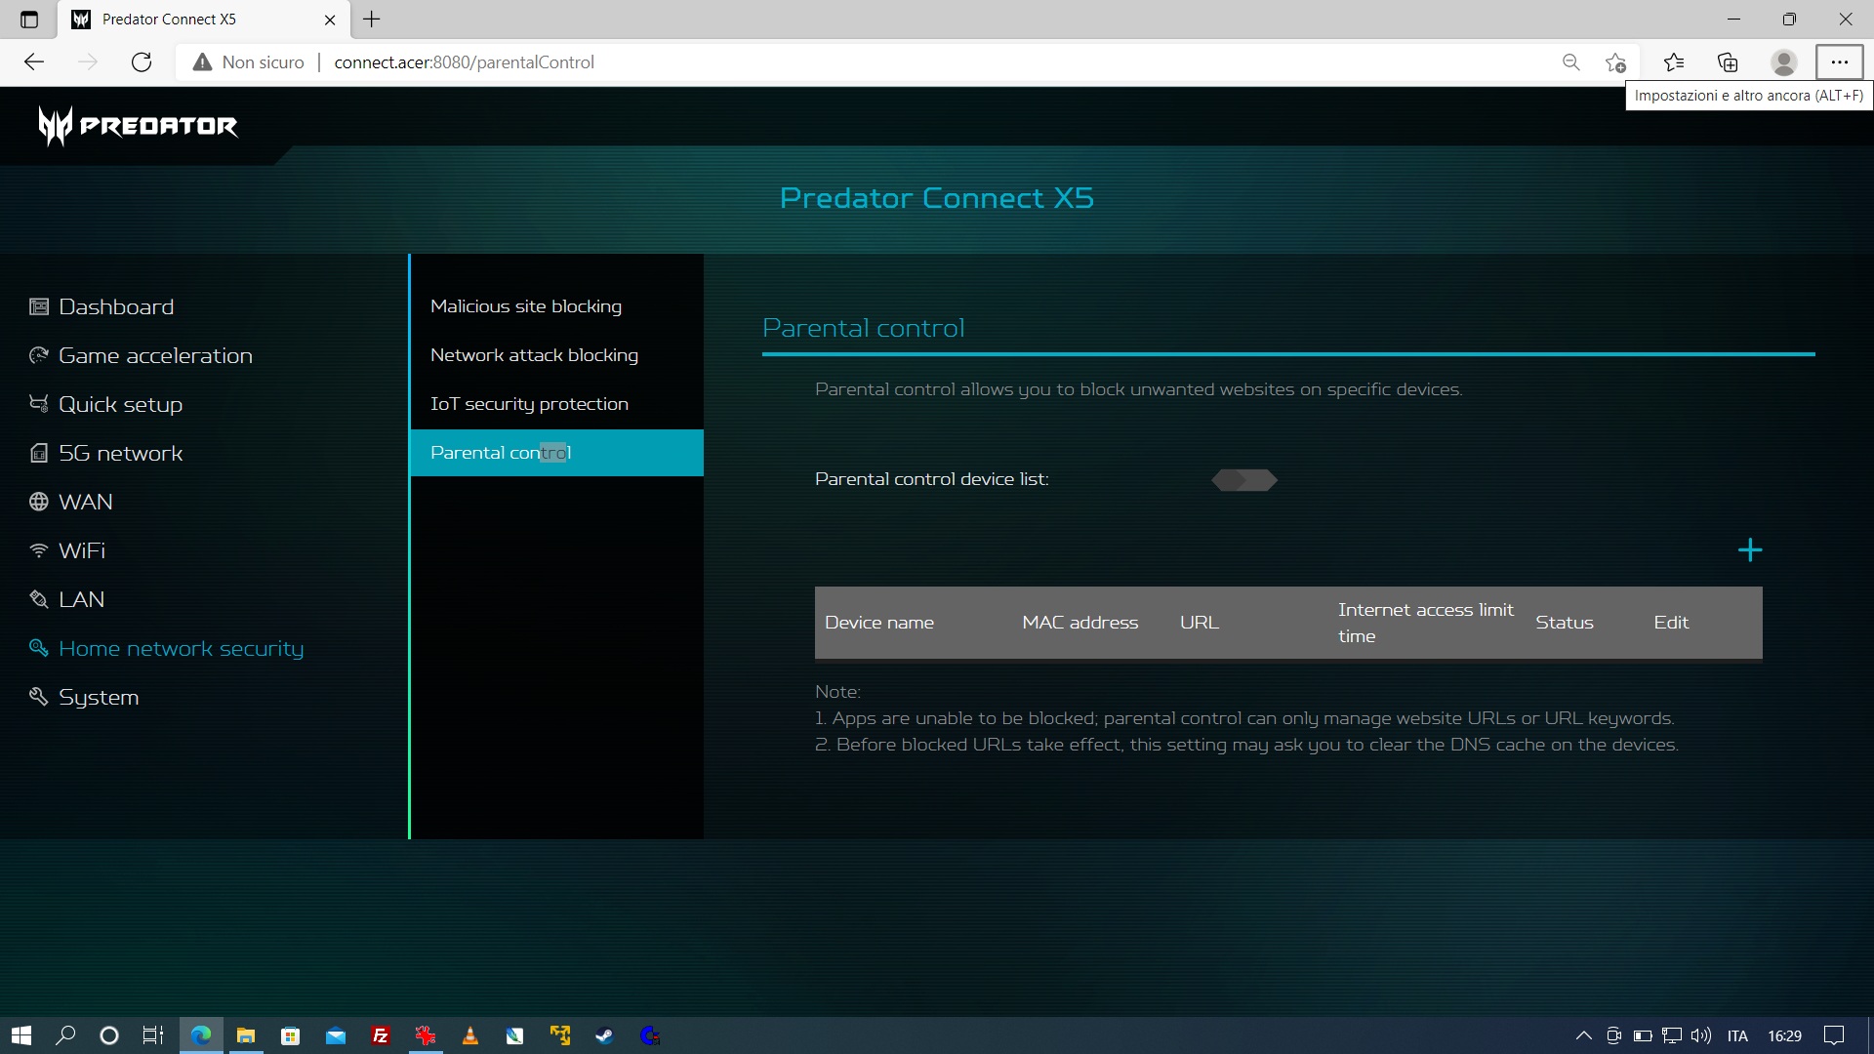The image size is (1874, 1054).
Task: Select Home network security
Action: coord(166,648)
